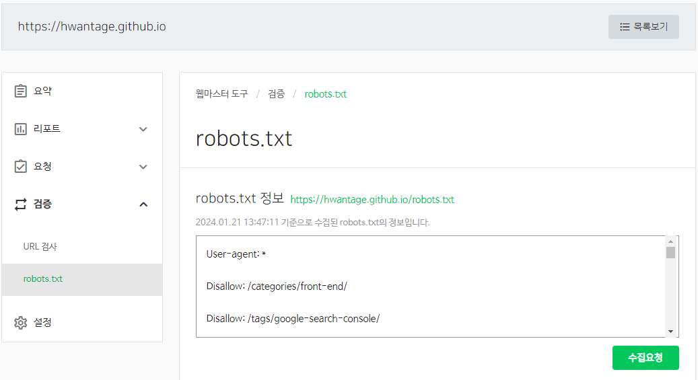
Task: Collapse the 검증 section chevron
Action: point(143,204)
